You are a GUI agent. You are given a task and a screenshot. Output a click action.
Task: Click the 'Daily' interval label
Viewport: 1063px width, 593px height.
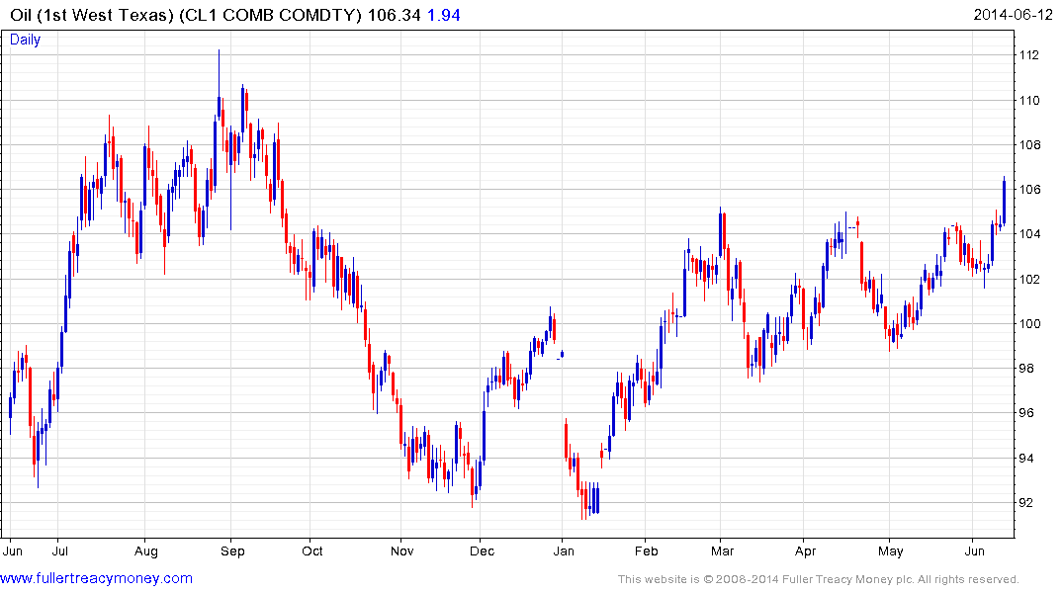(25, 40)
